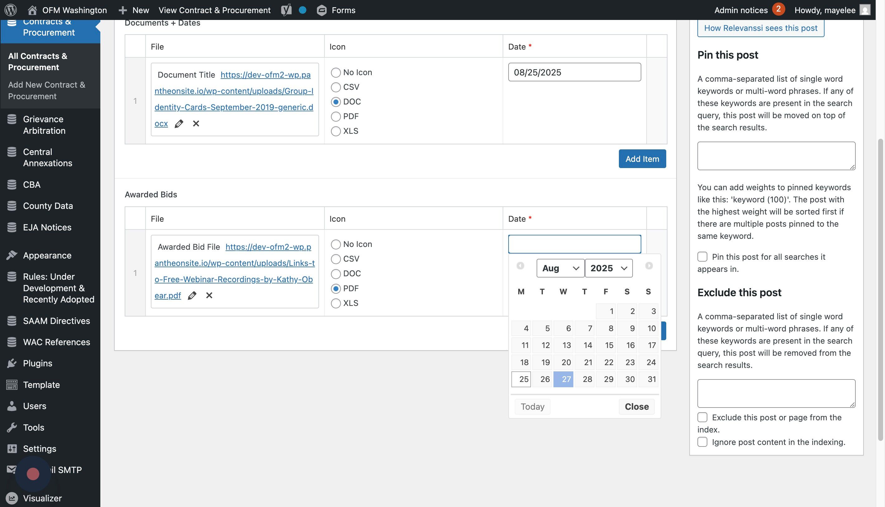The height and width of the screenshot is (507, 885).
Task: Enable Pin this post for all searches
Action: point(702,257)
